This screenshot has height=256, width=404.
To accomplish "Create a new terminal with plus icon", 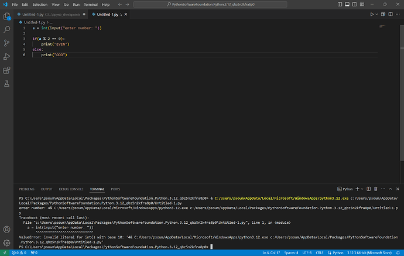I will (357, 189).
